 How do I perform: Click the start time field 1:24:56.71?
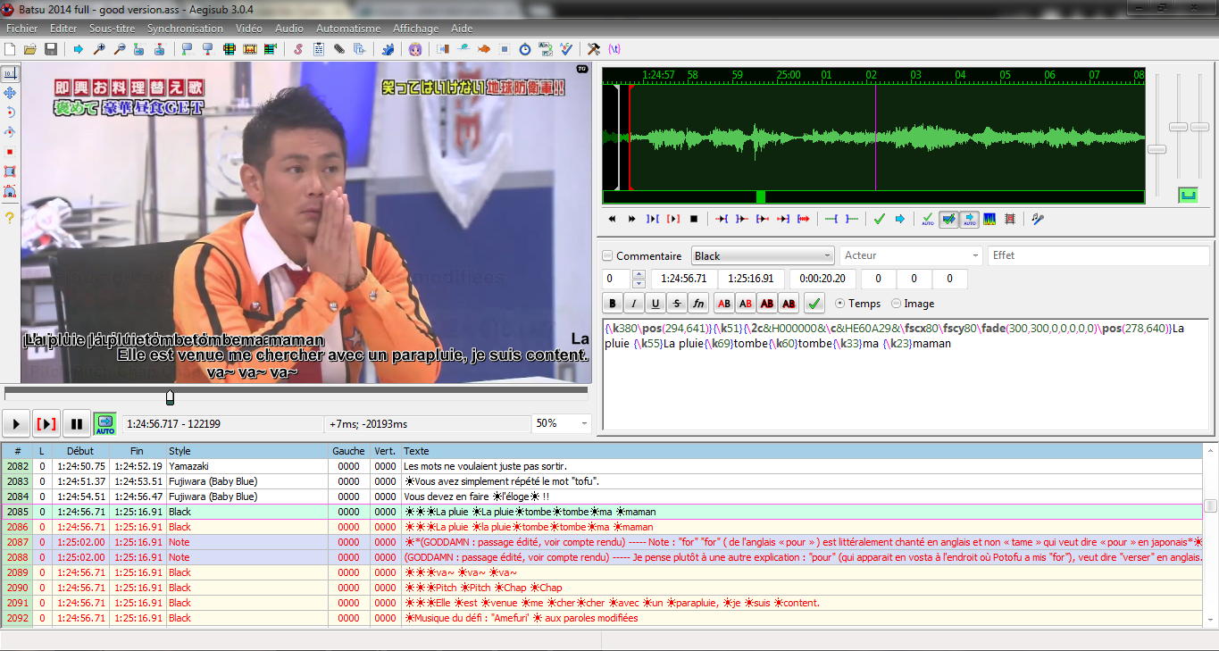(x=683, y=279)
